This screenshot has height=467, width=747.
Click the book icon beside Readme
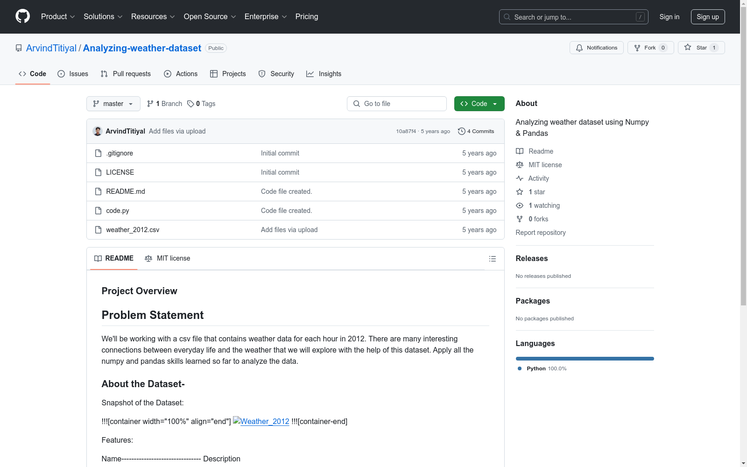tap(520, 151)
